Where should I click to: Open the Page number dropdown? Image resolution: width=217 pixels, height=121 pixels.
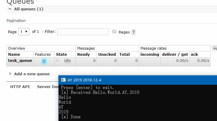click(24, 32)
